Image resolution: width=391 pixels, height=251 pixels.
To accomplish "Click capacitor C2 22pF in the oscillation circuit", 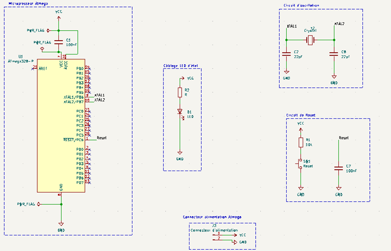I will [286, 54].
